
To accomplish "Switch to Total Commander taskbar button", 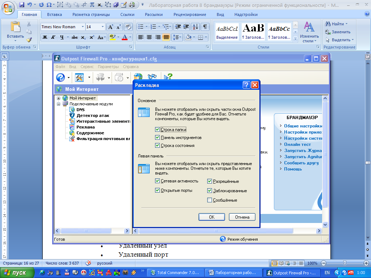I will [176, 273].
